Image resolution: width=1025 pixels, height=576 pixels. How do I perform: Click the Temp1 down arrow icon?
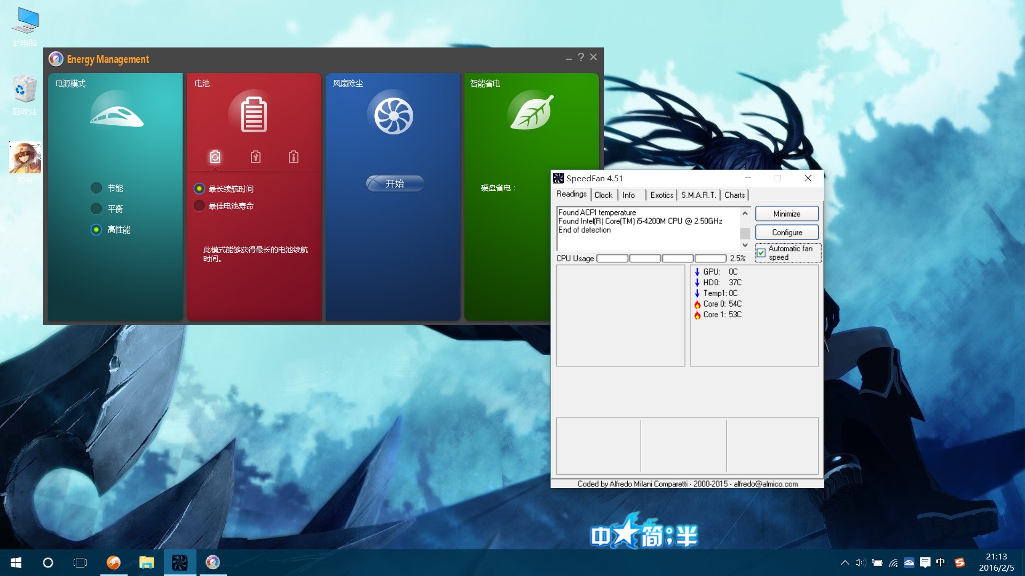pos(697,293)
